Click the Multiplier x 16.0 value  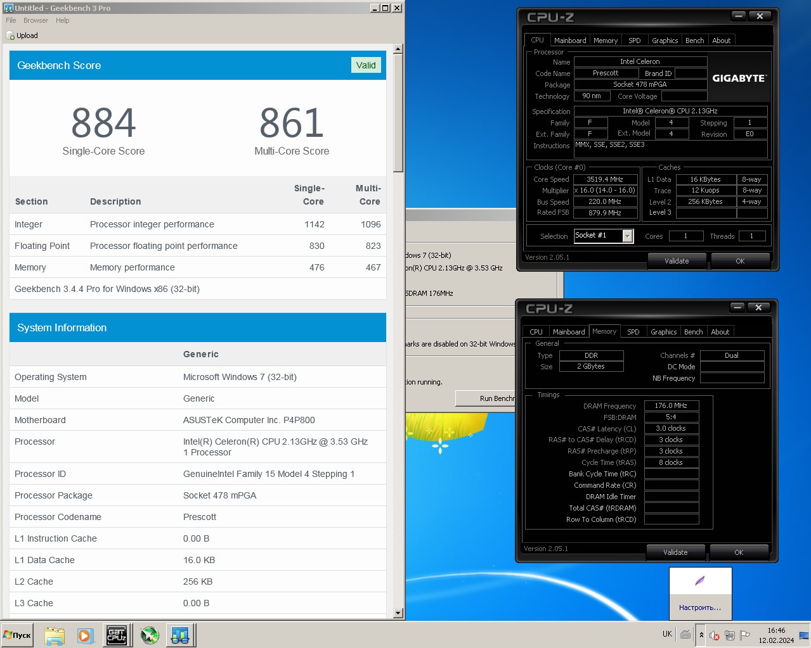coord(605,190)
